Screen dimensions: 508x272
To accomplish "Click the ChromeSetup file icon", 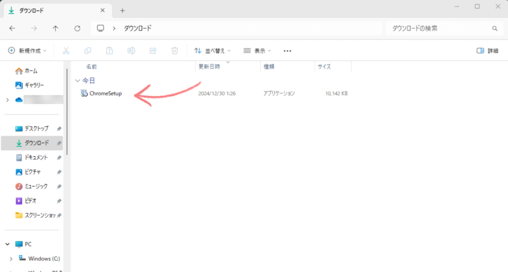I will [x=84, y=93].
